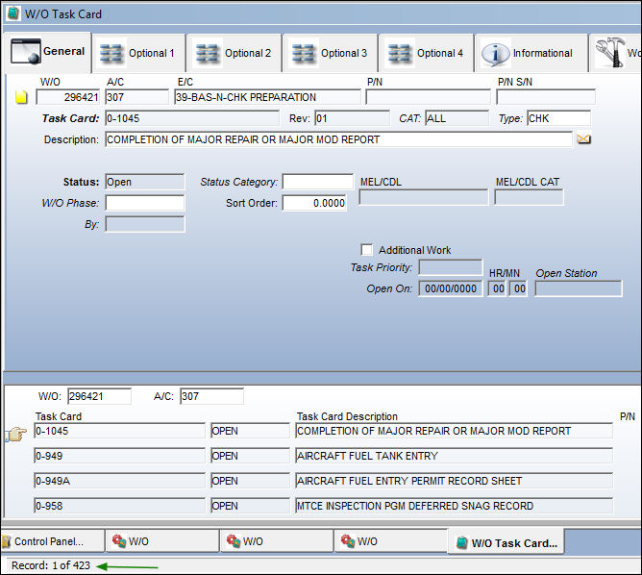Screen dimensions: 642x575
Task: Click the empty P/N field
Action: 428,97
